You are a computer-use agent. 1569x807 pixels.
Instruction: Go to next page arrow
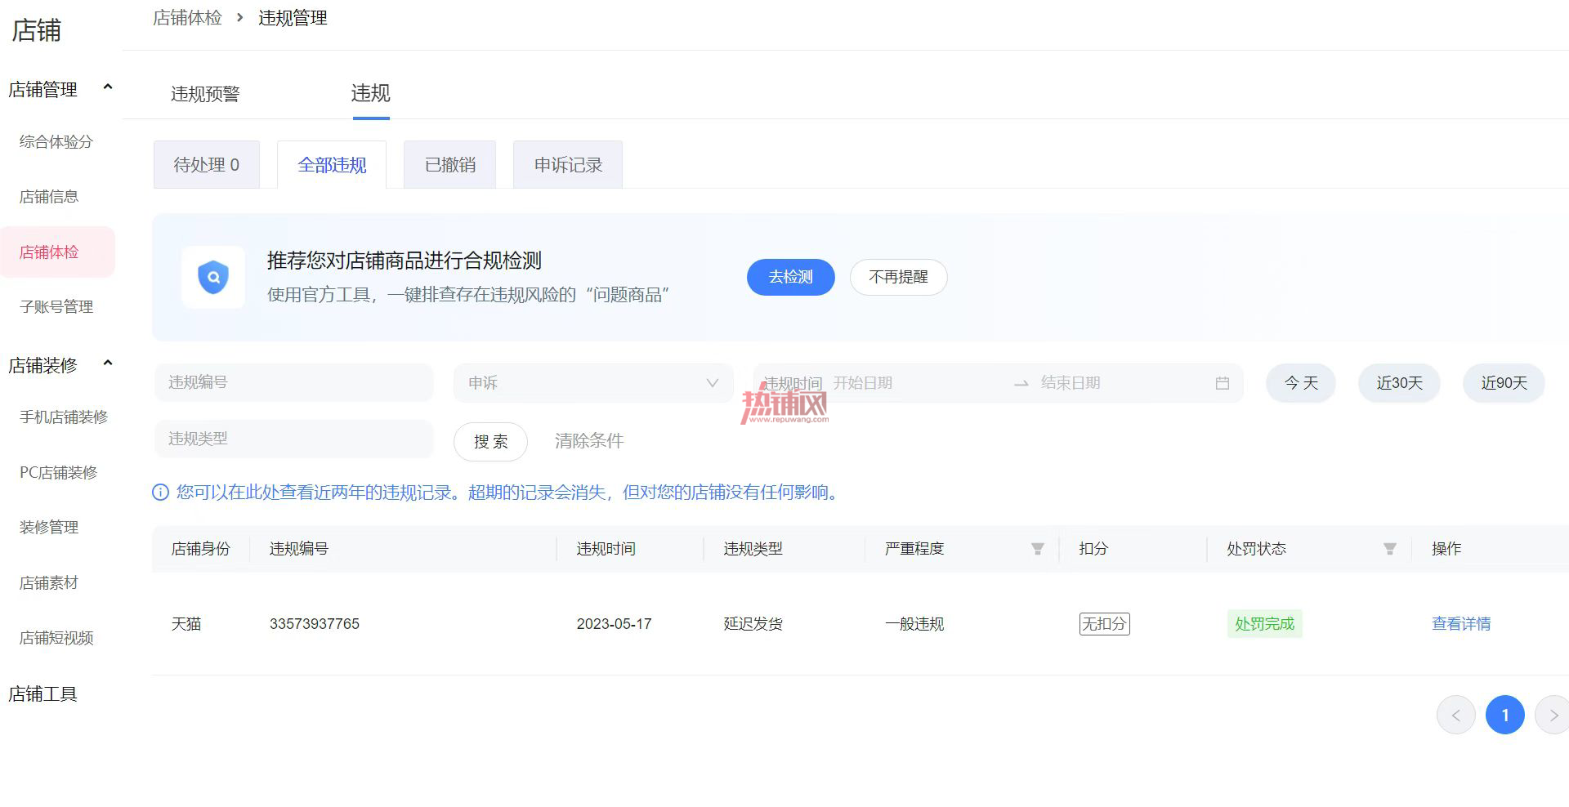1553,716
